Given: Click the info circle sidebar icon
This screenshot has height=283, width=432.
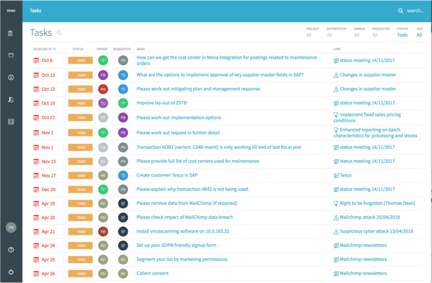Looking at the screenshot, I should tap(11, 77).
